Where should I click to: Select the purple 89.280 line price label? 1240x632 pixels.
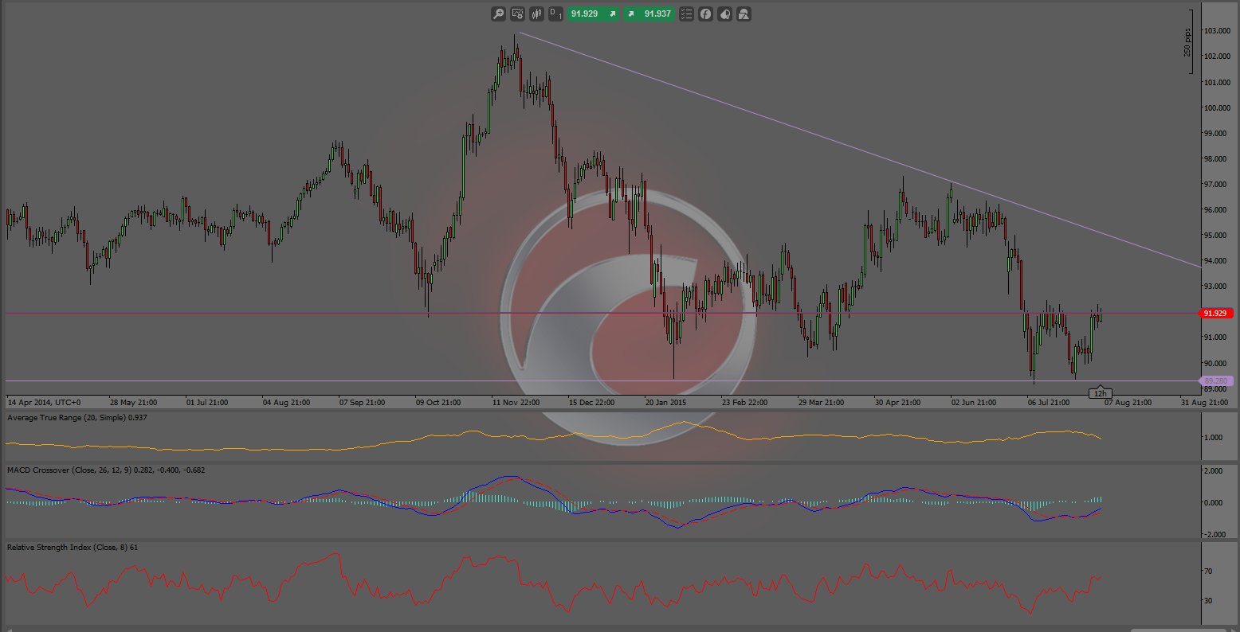click(1216, 381)
